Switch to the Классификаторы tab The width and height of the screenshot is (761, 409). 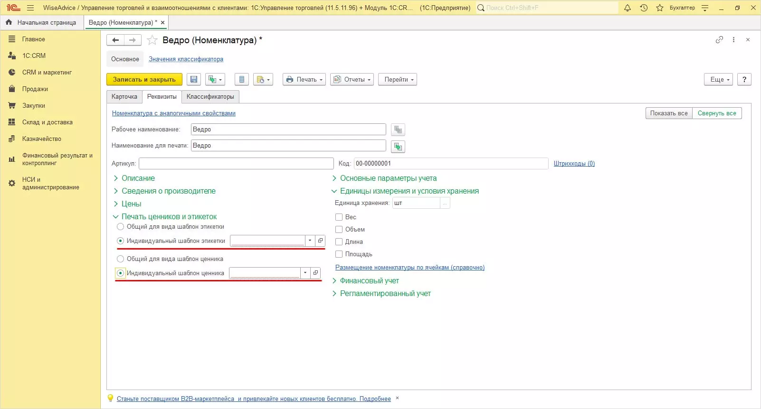(x=210, y=97)
